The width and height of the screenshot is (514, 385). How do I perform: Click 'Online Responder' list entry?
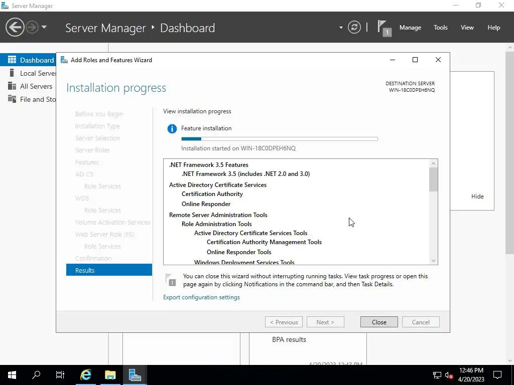tap(206, 204)
